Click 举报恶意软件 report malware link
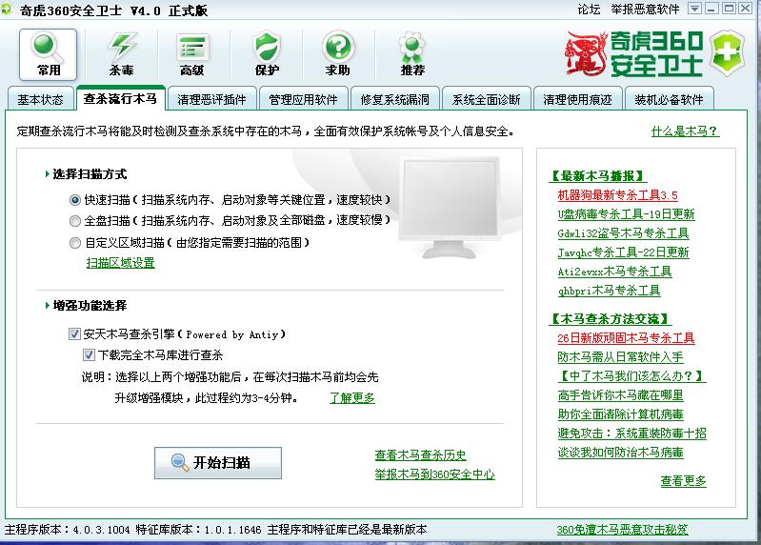 (646, 10)
